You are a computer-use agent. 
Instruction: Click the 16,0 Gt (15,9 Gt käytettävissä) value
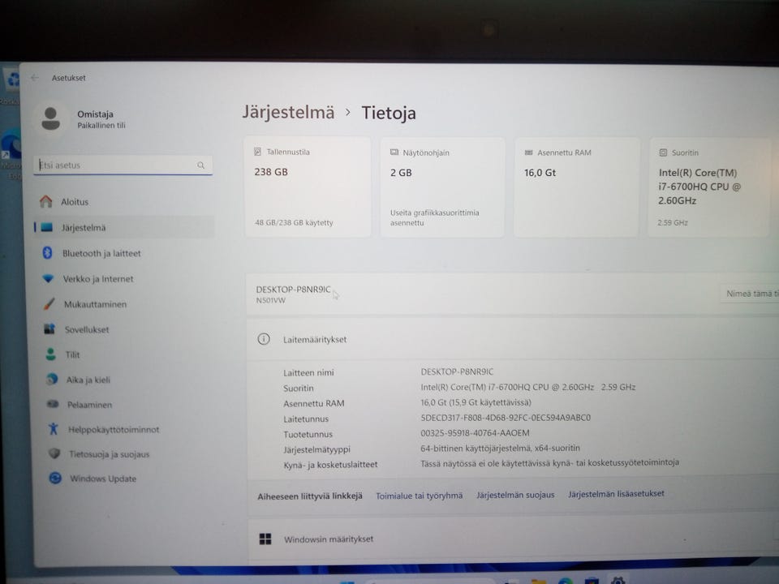coord(476,401)
